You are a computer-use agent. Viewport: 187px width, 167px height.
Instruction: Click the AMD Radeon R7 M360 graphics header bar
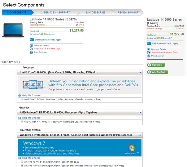click(80, 113)
